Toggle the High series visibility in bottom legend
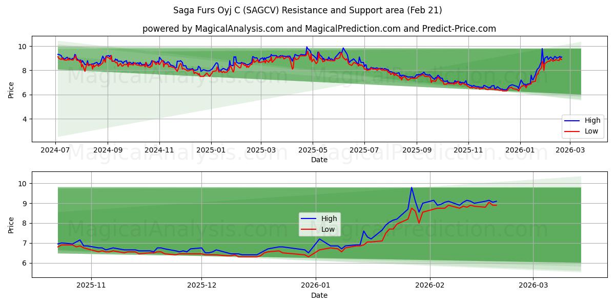This screenshot has height=307, width=615. 330,218
